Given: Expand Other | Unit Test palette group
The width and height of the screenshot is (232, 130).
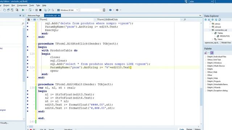Looking at the screenshot, I should 206,60.
